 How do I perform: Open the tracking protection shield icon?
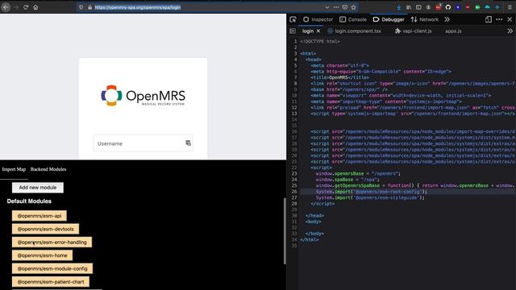(81, 7)
